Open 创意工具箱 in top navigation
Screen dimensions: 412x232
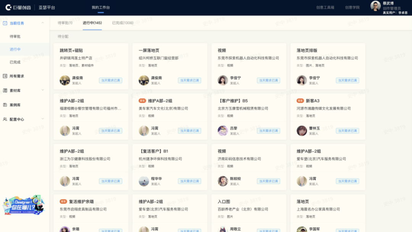(x=325, y=7)
